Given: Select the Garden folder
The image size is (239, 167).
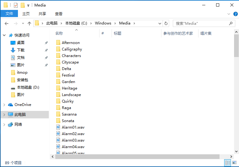Looking at the screenshot, I should [68, 82].
